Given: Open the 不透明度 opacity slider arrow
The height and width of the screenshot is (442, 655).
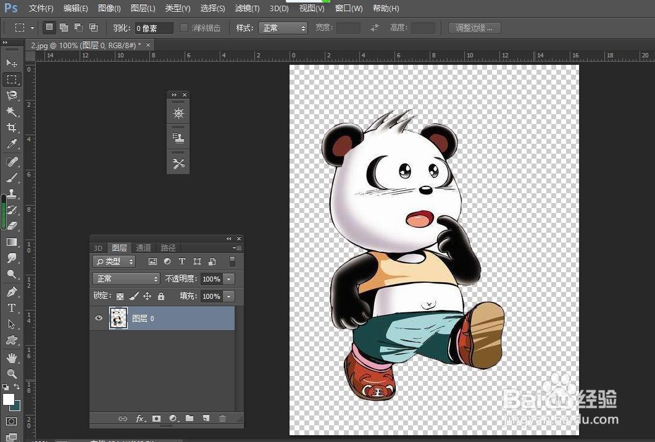Looking at the screenshot, I should 229,278.
